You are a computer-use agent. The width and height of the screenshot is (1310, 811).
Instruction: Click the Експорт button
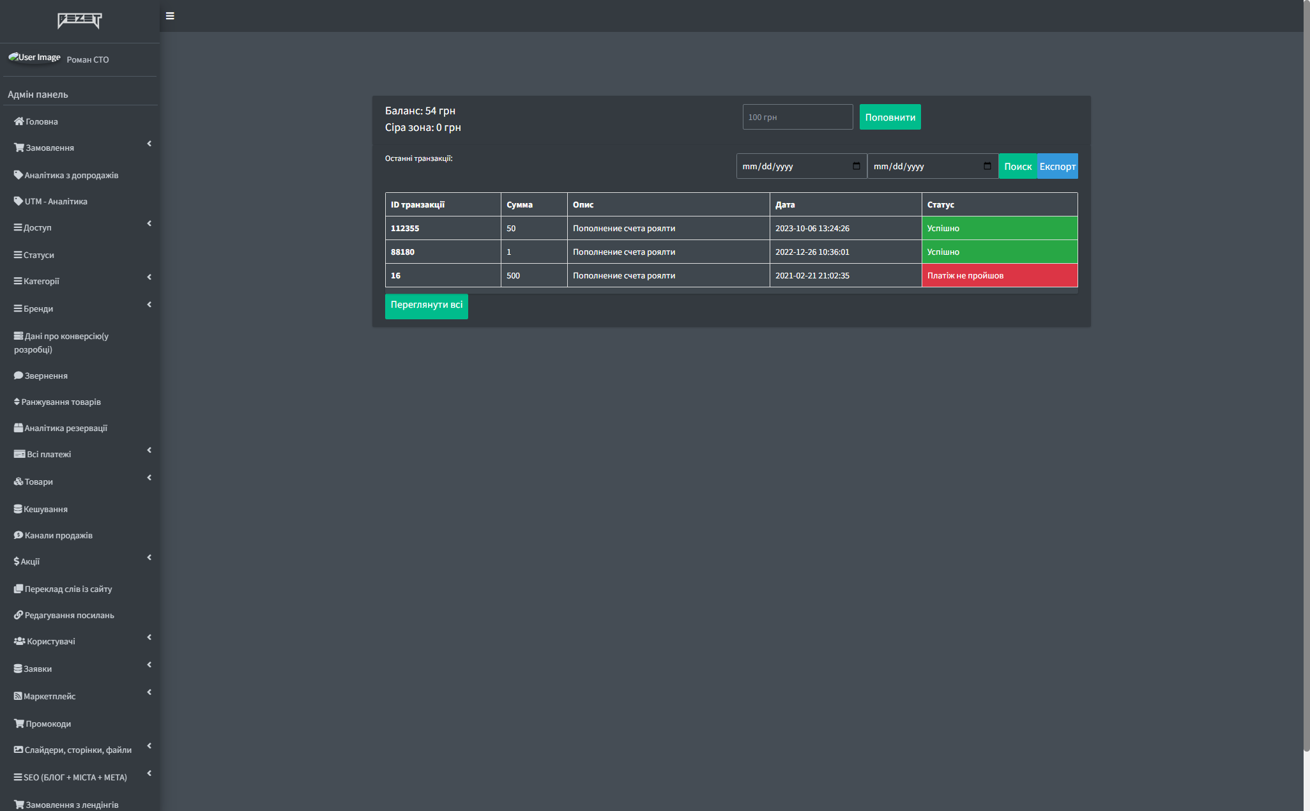point(1057,166)
